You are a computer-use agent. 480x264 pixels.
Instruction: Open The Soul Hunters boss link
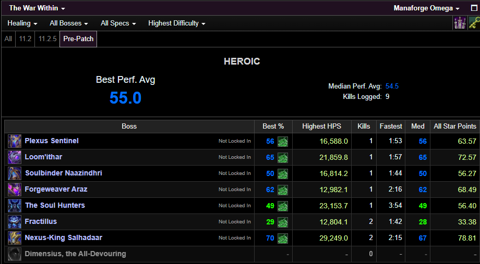pos(55,206)
